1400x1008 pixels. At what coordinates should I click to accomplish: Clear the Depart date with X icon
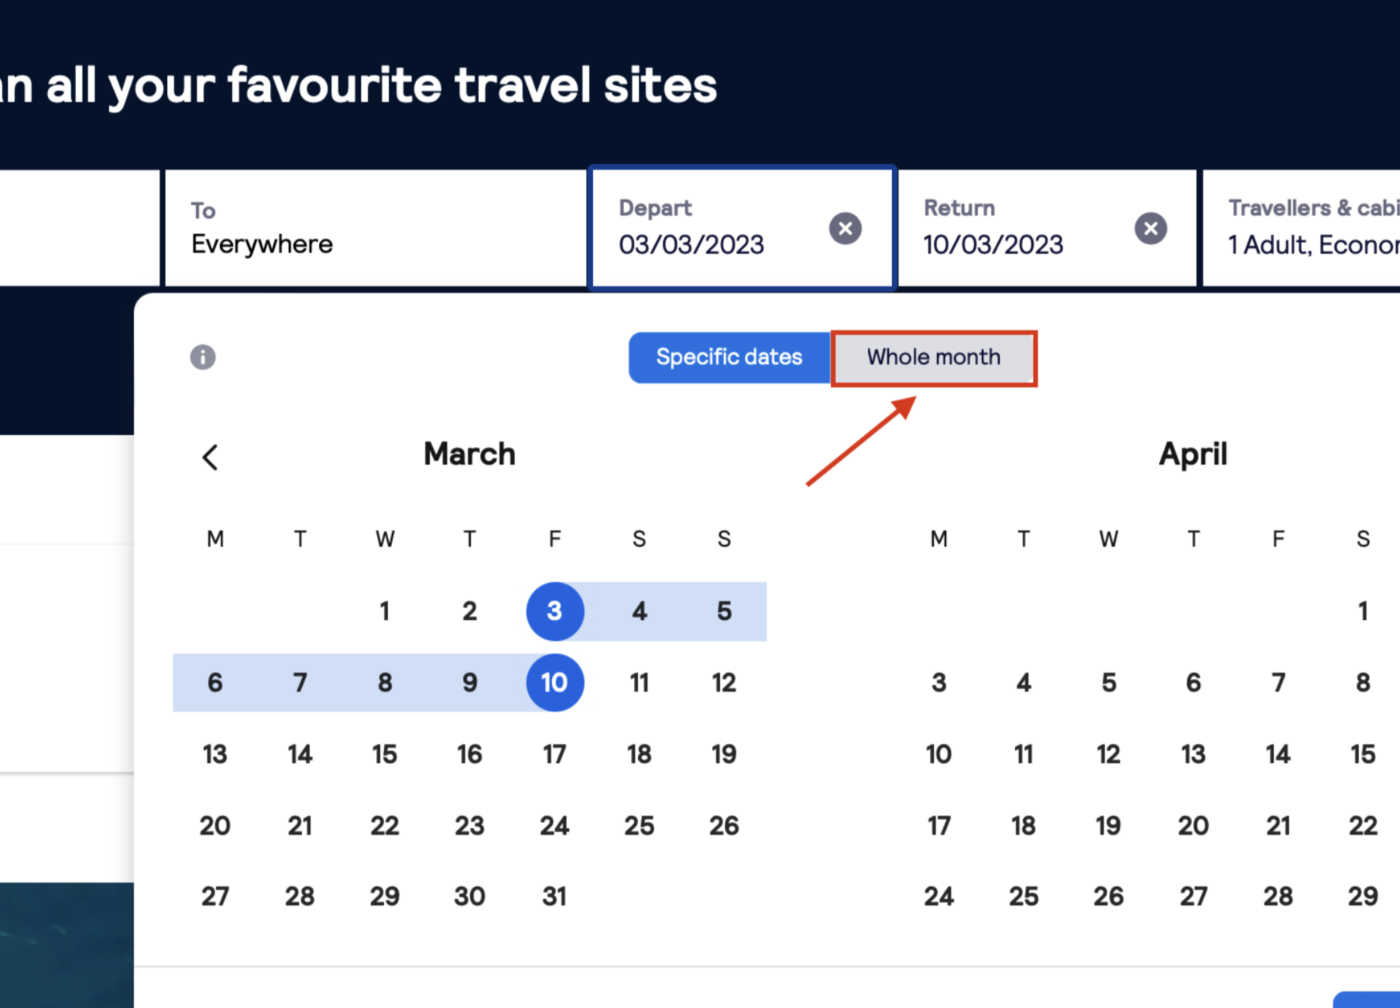(x=845, y=228)
